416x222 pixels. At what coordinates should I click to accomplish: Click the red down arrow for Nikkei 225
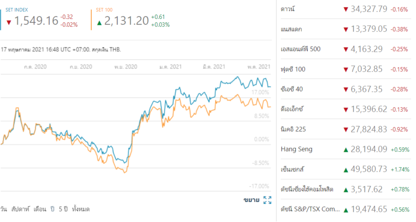[x=346, y=129]
